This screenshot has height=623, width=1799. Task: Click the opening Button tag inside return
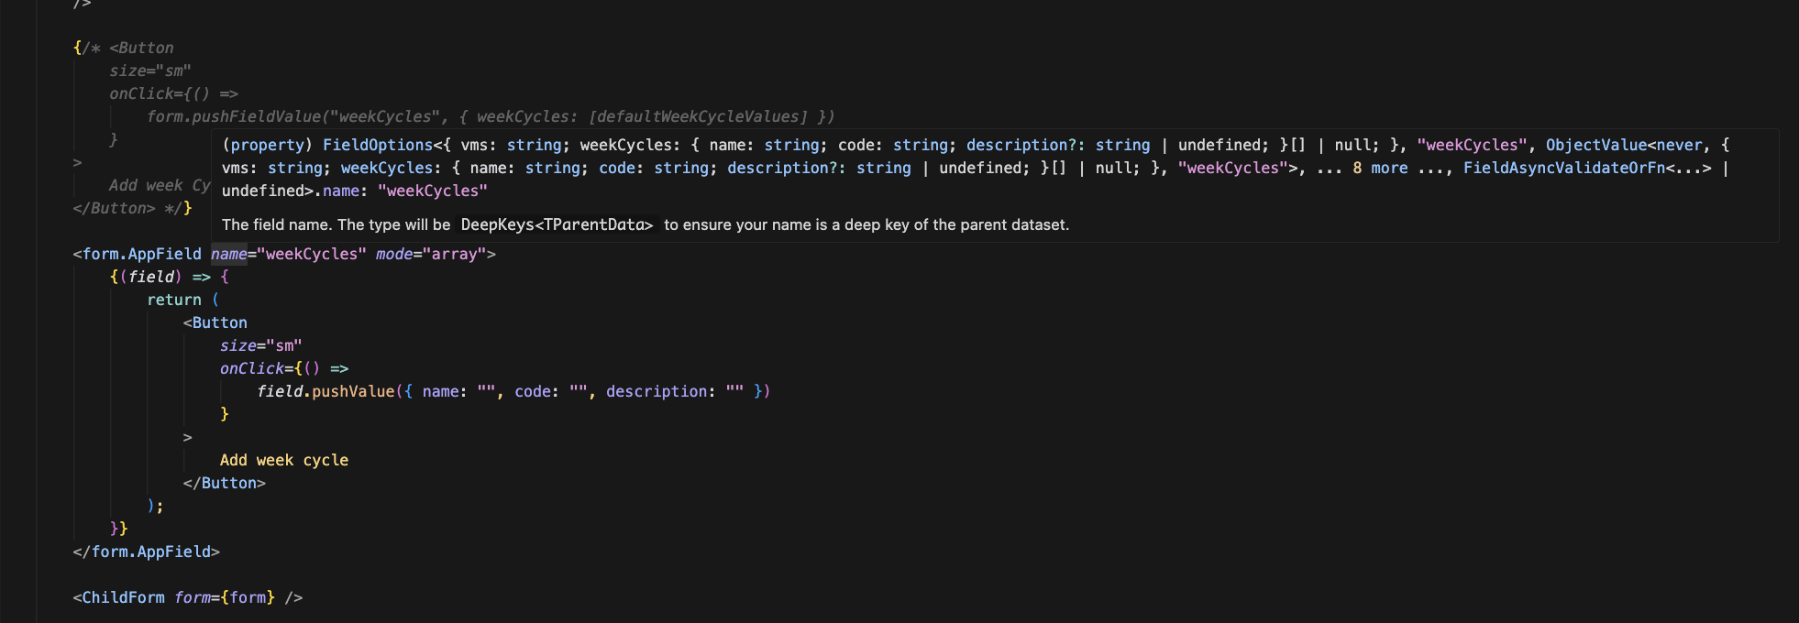click(x=215, y=322)
